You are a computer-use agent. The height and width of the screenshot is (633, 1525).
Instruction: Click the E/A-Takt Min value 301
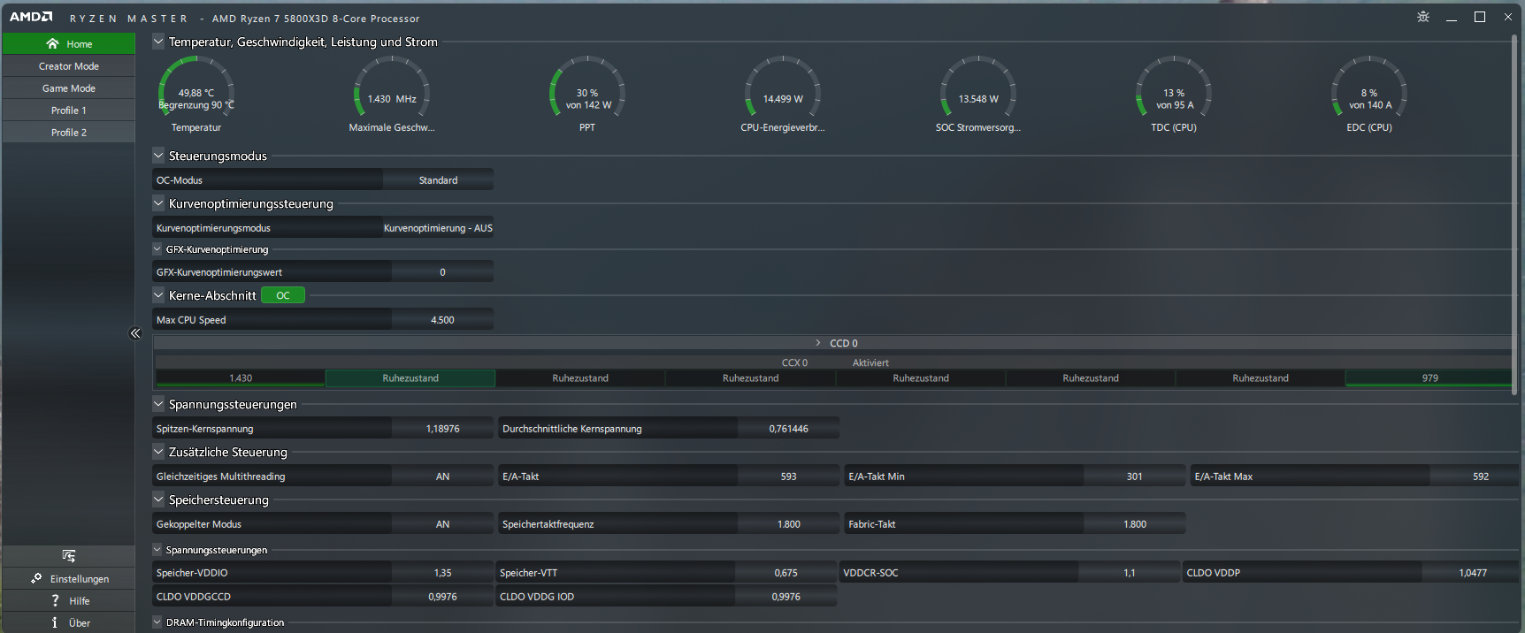(1134, 477)
